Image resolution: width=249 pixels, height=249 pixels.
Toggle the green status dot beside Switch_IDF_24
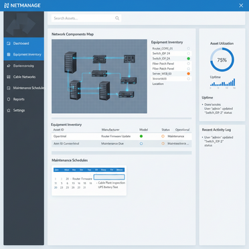[x=189, y=58]
